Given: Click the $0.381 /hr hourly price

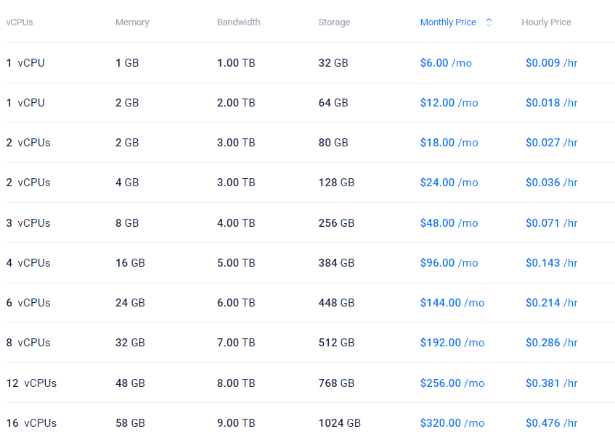Looking at the screenshot, I should 551,383.
